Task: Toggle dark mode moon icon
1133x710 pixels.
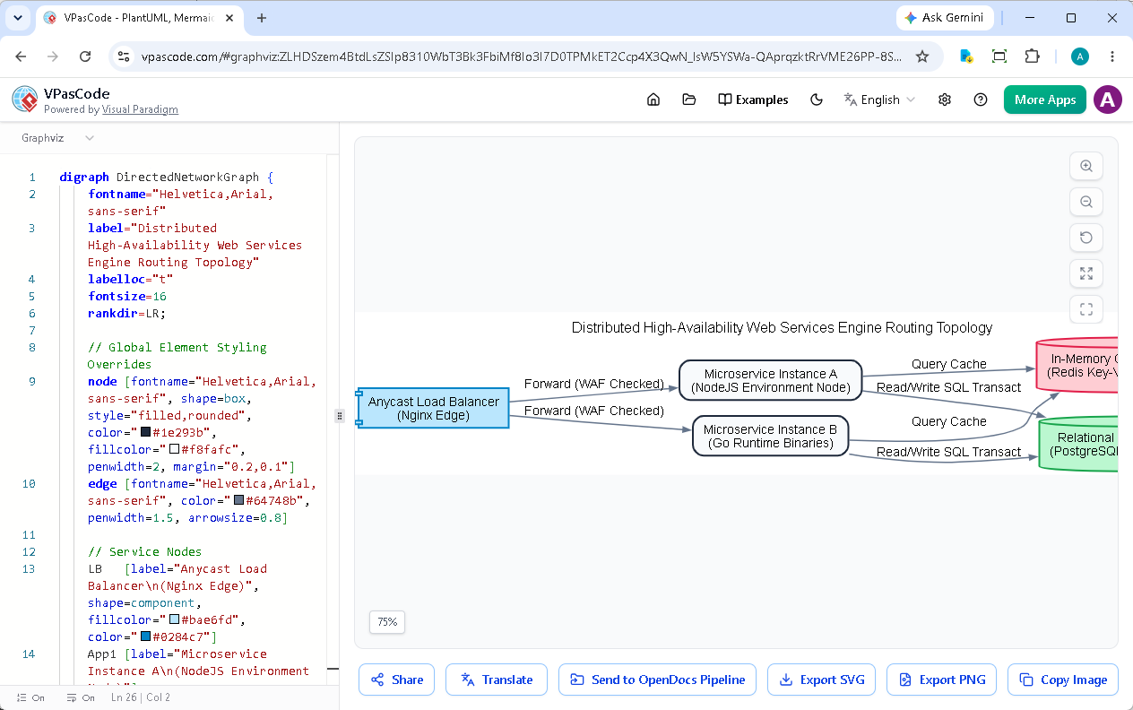Action: pos(817,100)
